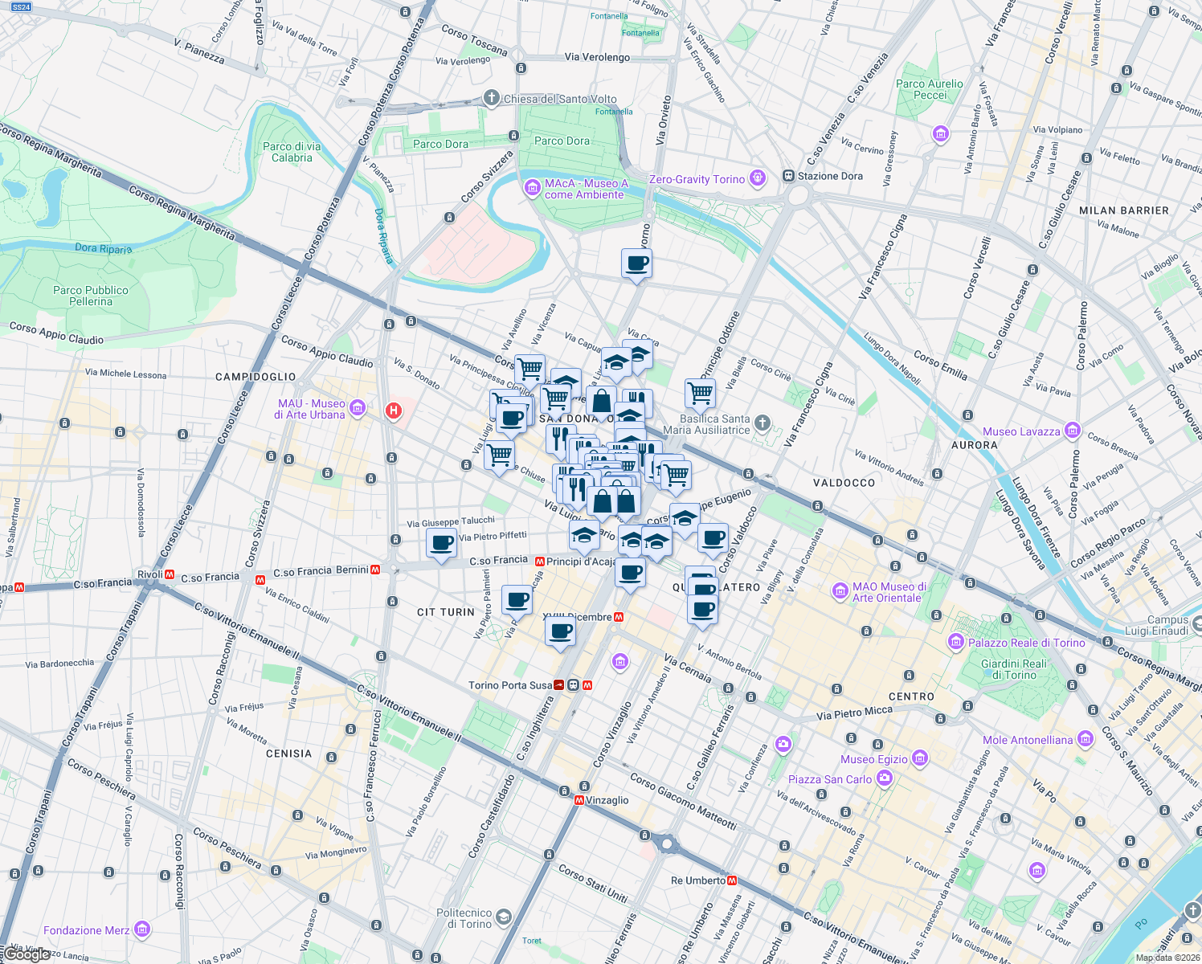Select the Vinzaglio metro station marker
The height and width of the screenshot is (964, 1202).
coord(581,800)
